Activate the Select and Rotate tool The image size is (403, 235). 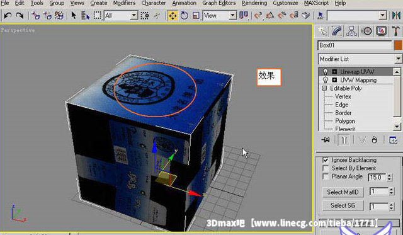coord(184,16)
